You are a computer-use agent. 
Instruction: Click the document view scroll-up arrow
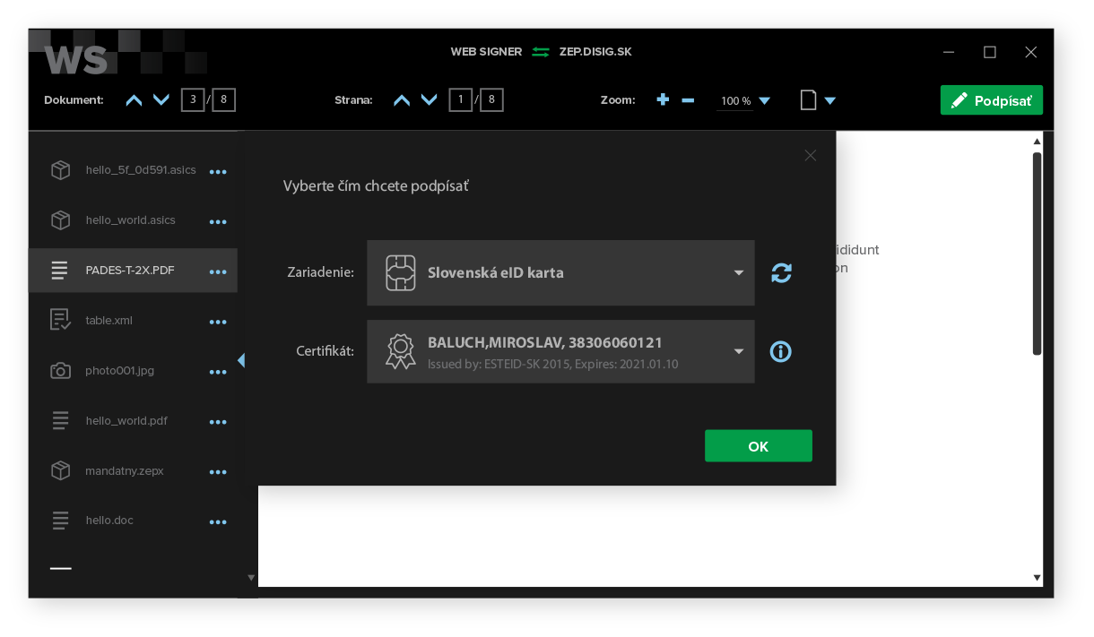1038,141
